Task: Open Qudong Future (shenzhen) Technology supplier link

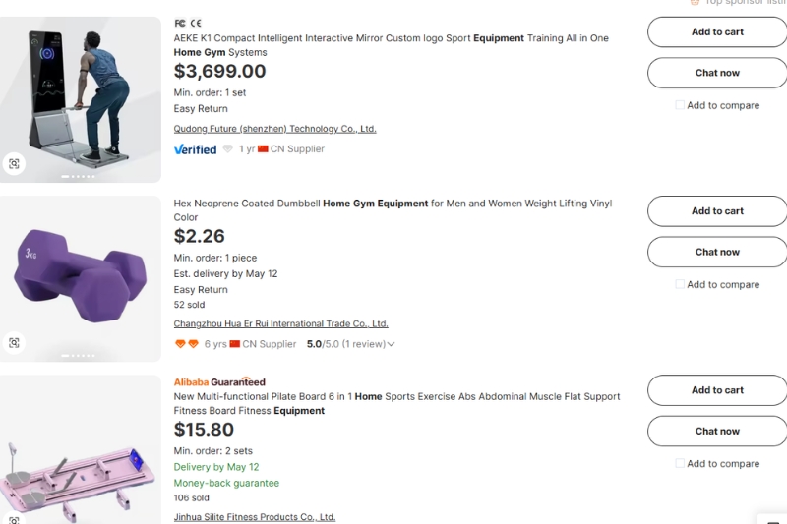Action: tap(275, 129)
